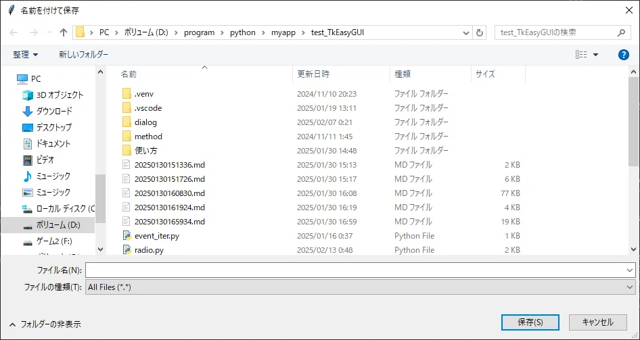The image size is (640, 340).
Task: Create a 新しいフォルダー
Action: click(x=84, y=54)
